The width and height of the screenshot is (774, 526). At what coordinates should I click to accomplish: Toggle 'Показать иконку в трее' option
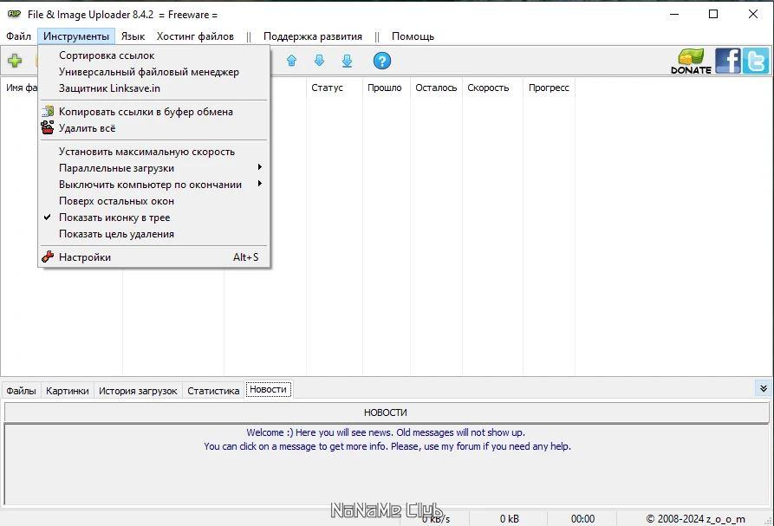point(154,218)
